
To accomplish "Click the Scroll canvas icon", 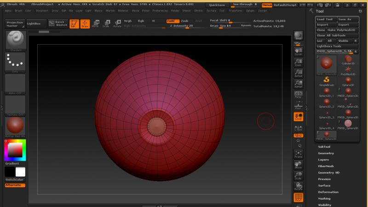I will point(298,51).
